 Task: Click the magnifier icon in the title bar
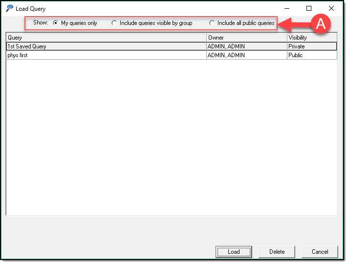tap(9, 8)
